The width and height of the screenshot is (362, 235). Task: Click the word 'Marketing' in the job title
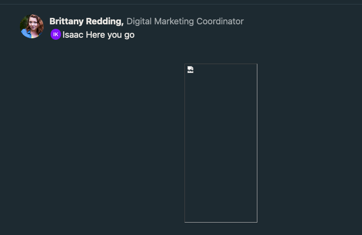(174, 21)
